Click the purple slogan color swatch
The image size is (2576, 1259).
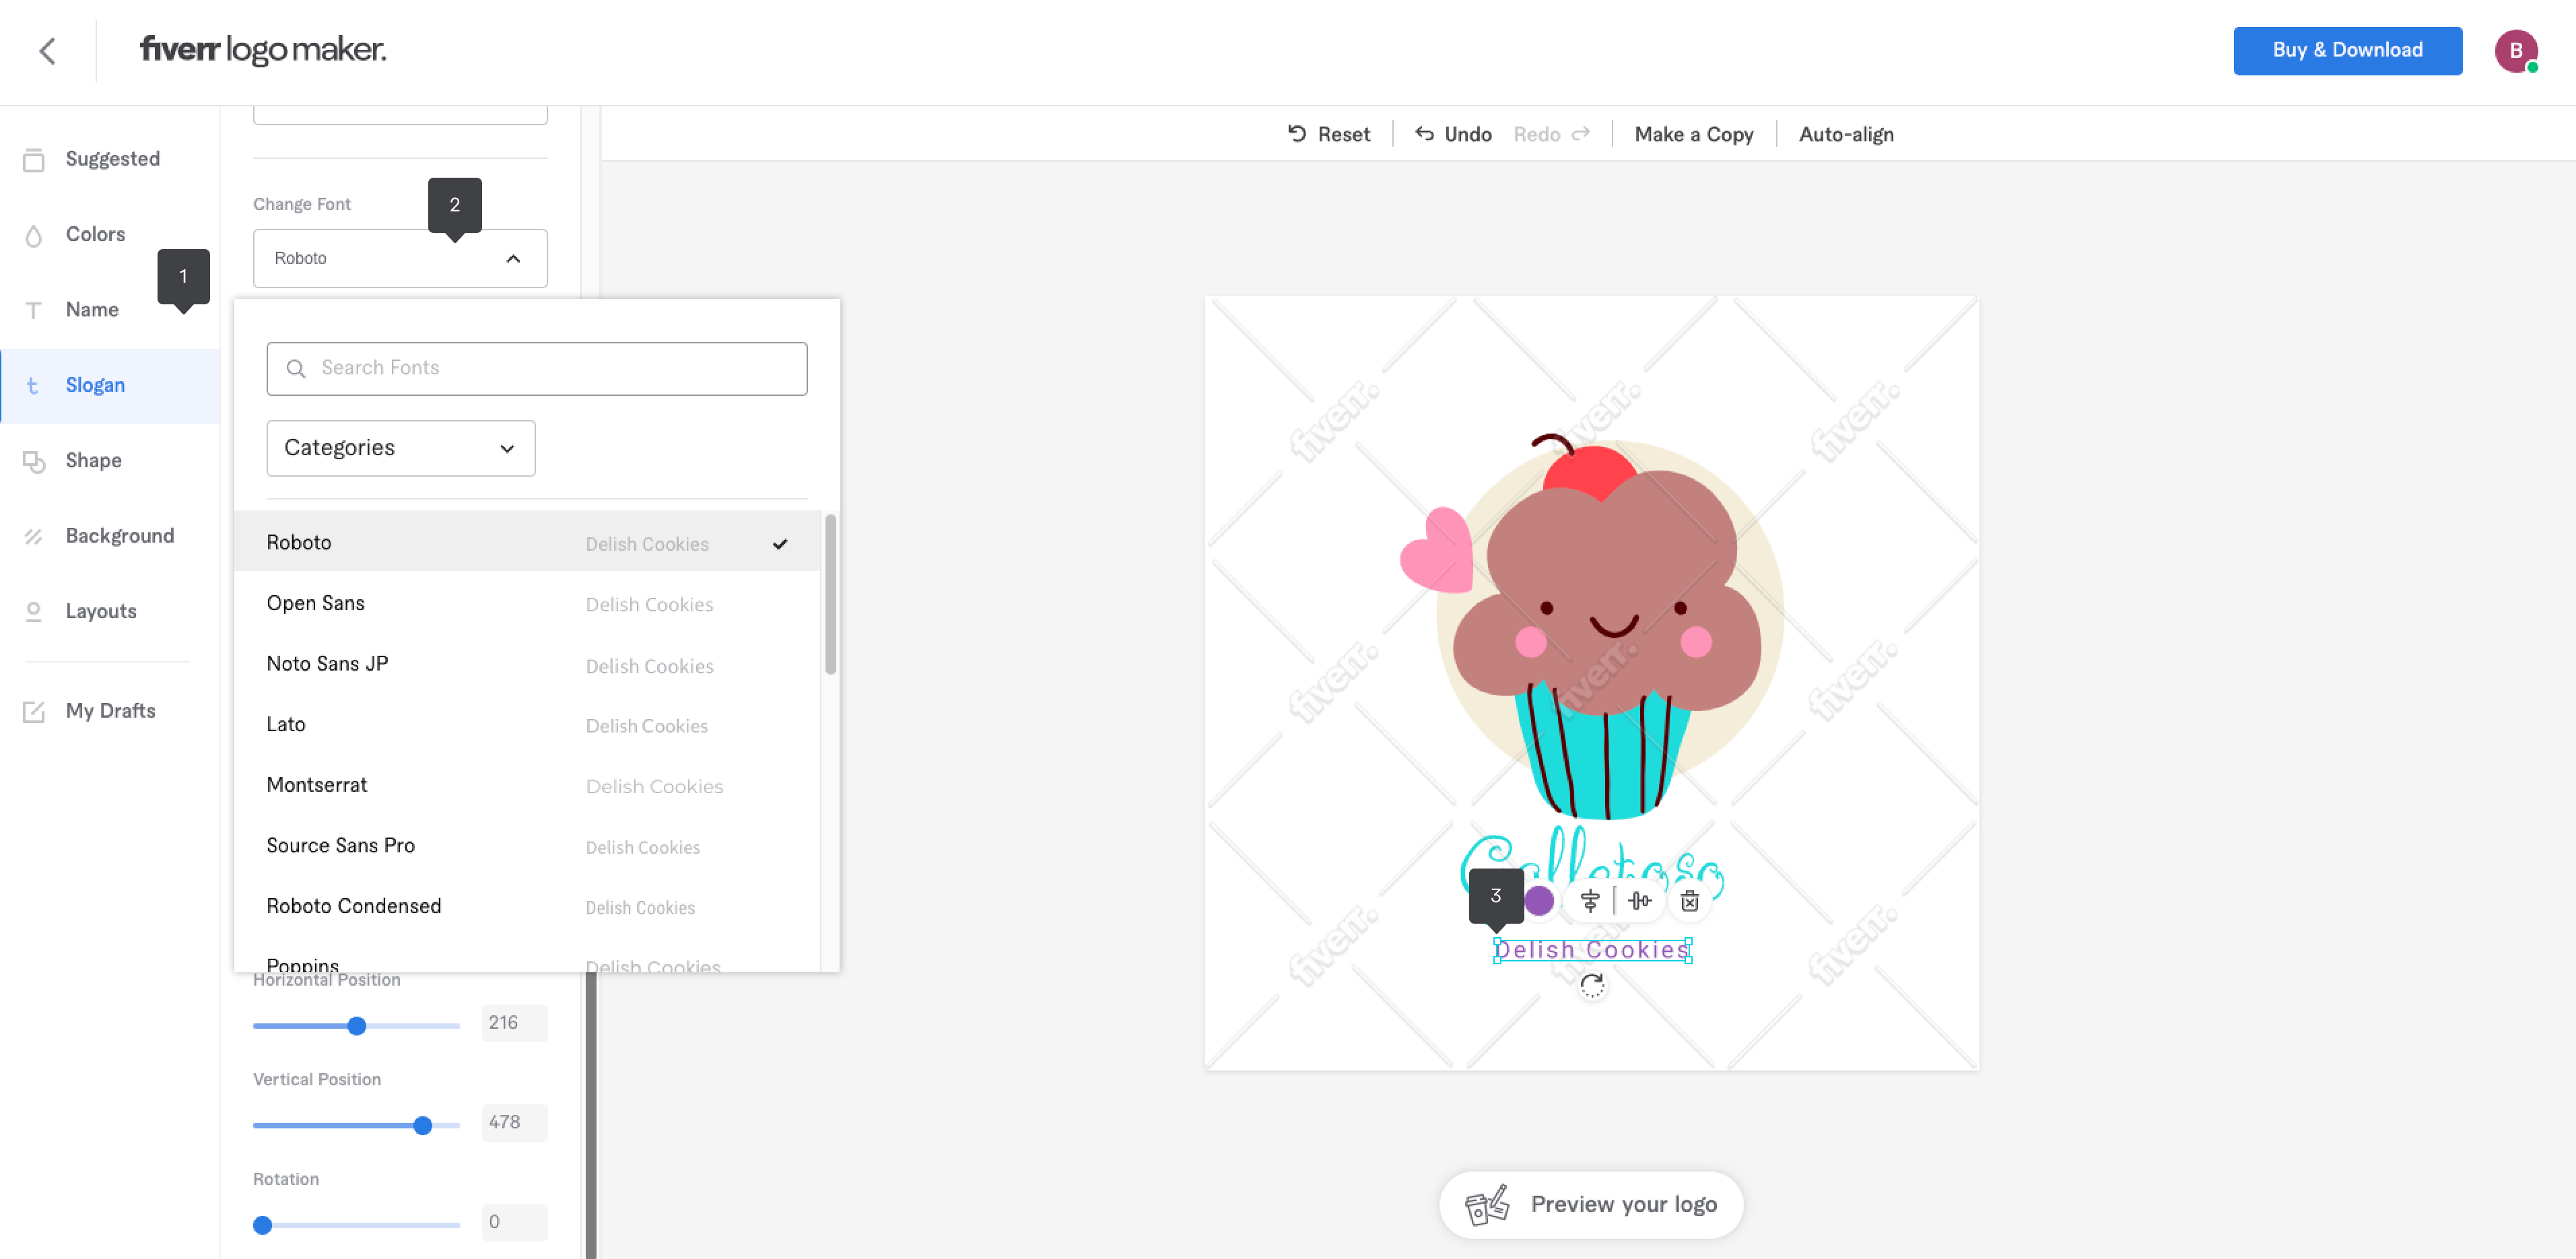1539,901
